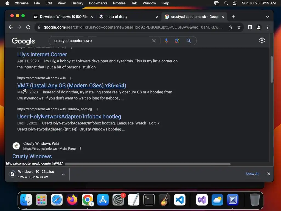Open the Bookmarks menu
Screen dimensions: 281x211
click(98, 3)
